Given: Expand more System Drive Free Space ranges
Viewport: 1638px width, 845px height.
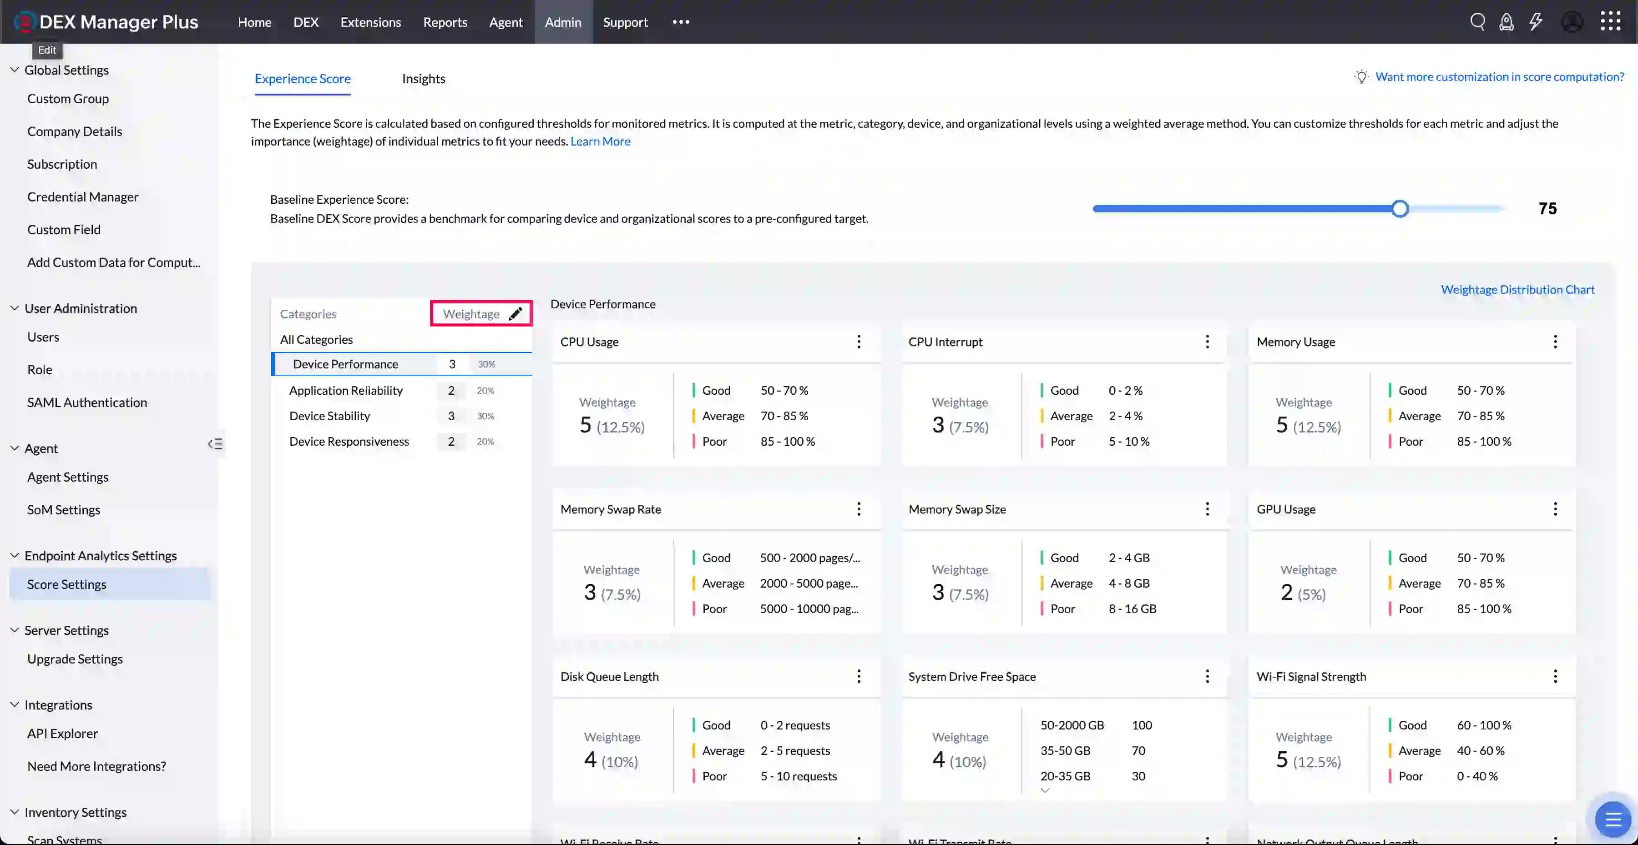Looking at the screenshot, I should coord(1045,791).
